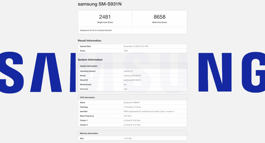This screenshot has height=143, width=265.
Task: Select the 2 Cores @ 4.47 GHz value
Action: coord(132,125)
